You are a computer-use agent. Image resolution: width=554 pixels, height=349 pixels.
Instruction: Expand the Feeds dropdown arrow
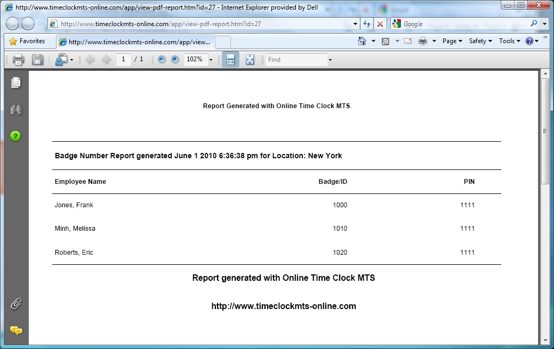[397, 42]
